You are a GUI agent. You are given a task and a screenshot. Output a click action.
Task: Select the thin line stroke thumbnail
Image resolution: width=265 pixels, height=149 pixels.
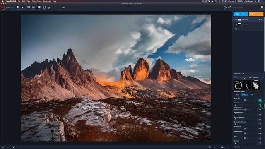247,85
